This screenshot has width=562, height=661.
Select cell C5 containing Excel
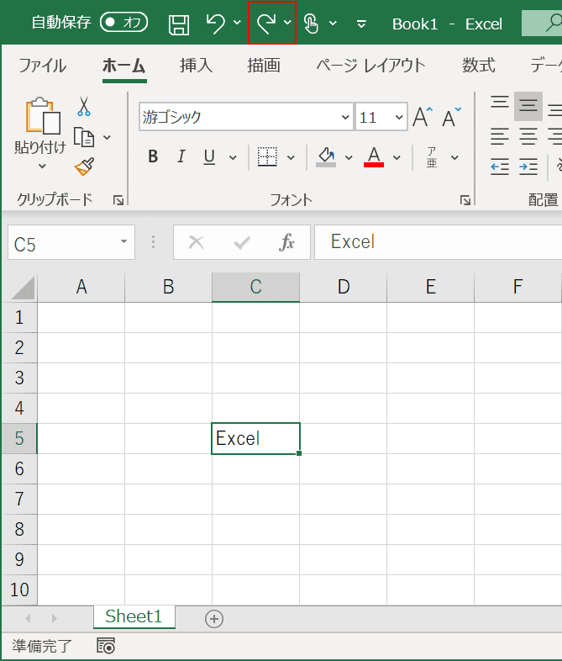[256, 438]
